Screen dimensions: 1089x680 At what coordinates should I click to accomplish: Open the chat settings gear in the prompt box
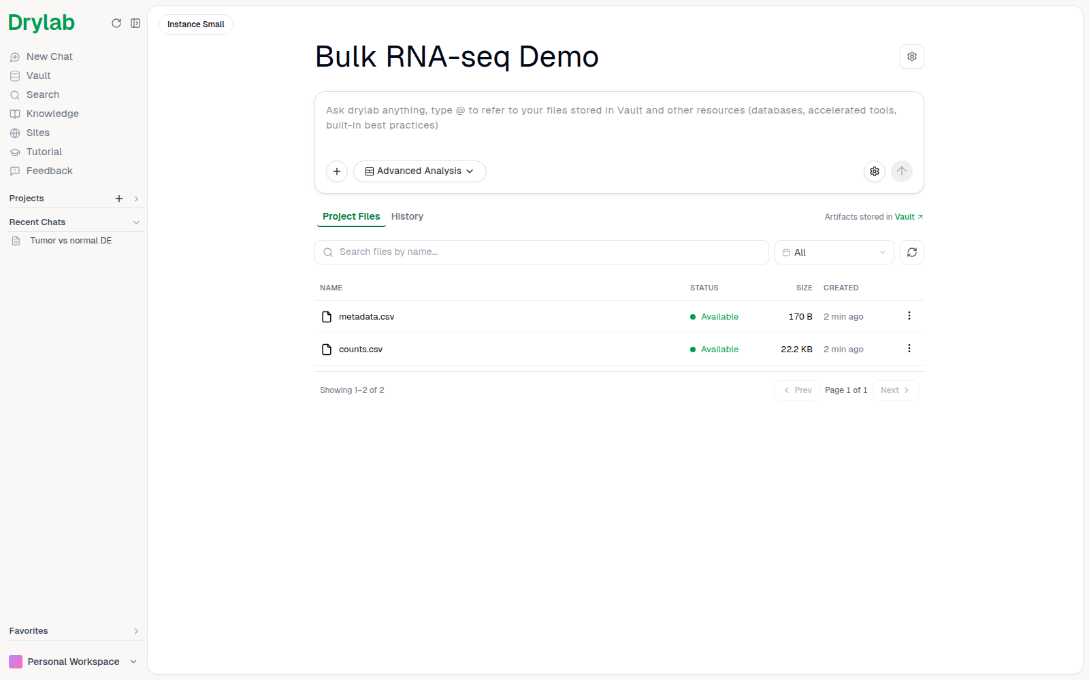875,171
